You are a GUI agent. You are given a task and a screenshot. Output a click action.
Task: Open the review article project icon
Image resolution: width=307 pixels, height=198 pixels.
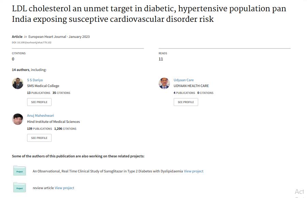tap(19, 188)
